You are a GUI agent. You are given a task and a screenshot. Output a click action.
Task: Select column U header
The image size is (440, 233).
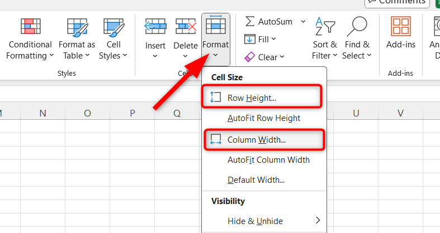click(356, 113)
